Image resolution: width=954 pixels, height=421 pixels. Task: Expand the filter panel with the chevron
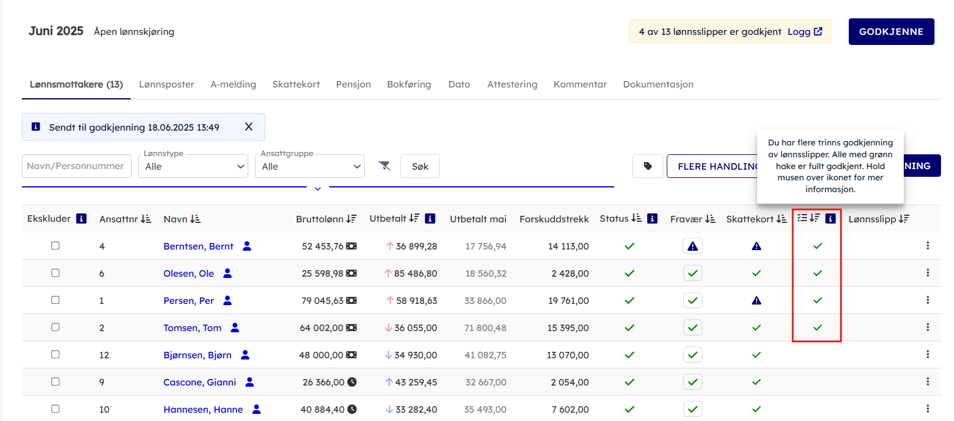317,189
